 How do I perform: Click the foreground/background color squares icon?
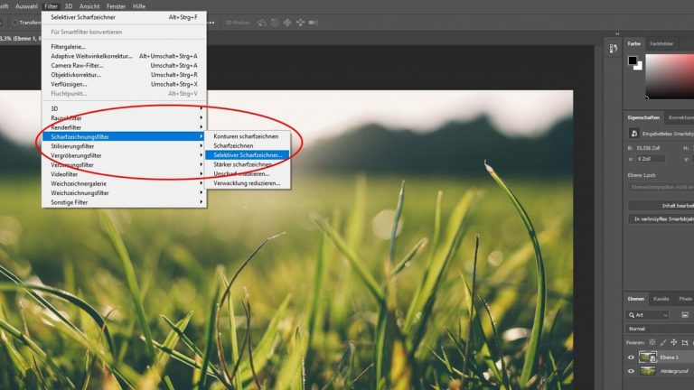pos(635,62)
